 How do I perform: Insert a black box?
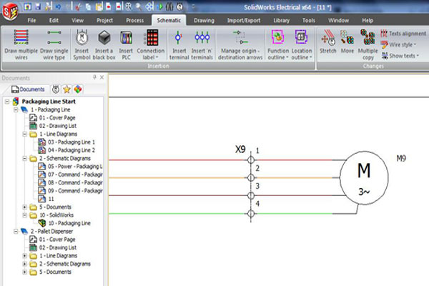coord(104,41)
